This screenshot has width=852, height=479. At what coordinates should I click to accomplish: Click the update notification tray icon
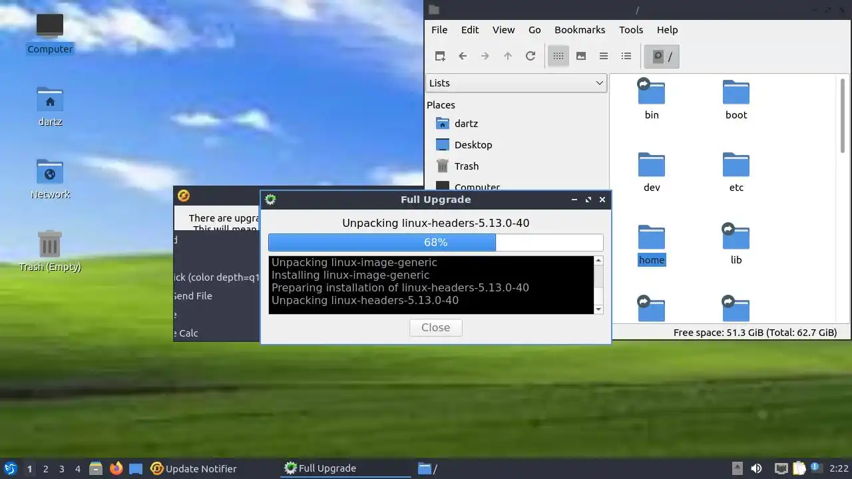[x=815, y=468]
